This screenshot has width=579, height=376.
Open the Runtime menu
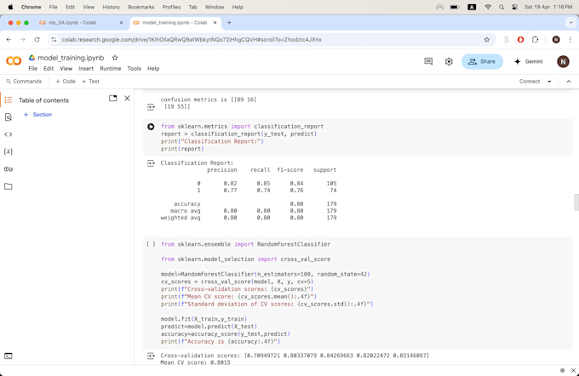[111, 68]
